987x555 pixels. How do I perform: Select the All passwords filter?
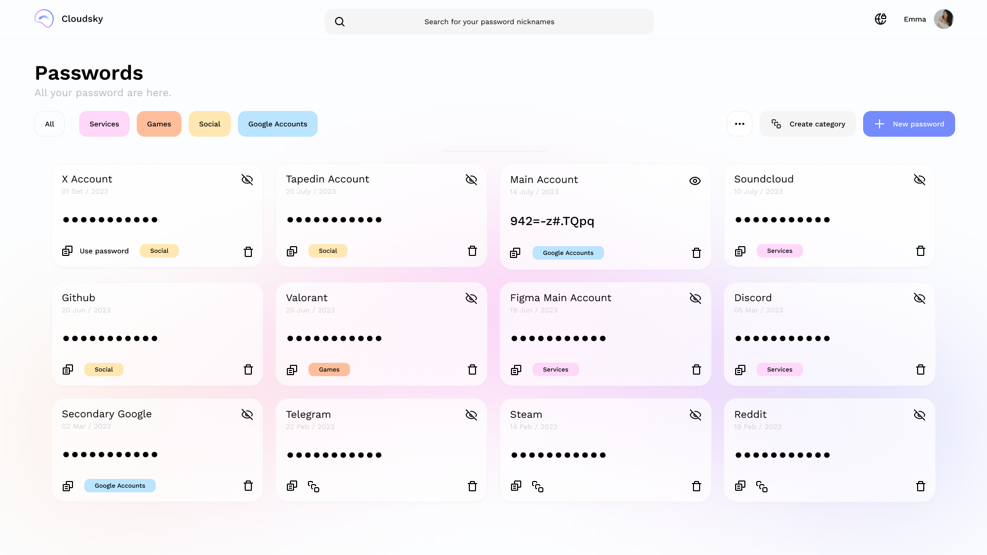(49, 124)
